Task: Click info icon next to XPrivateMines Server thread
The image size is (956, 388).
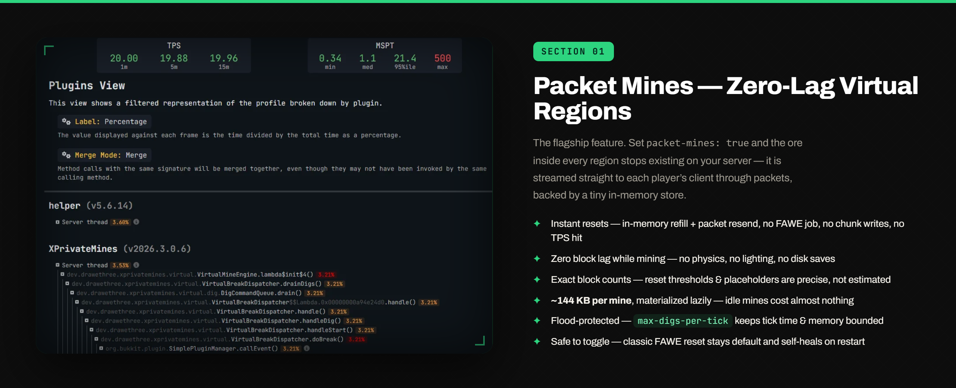Action: pyautogui.click(x=136, y=265)
